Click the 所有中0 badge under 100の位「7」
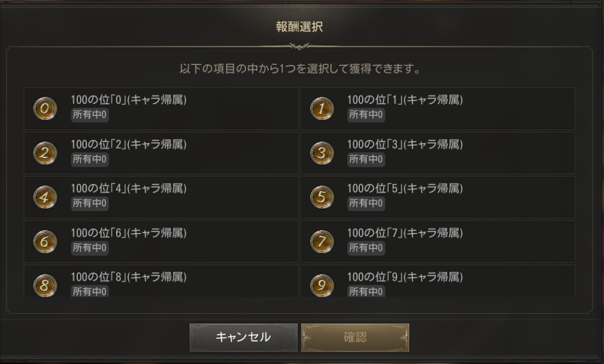This screenshot has width=604, height=364. point(366,248)
